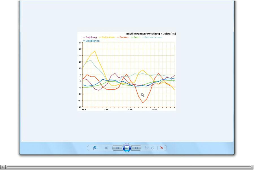Click the chart title Bevölkerungsentwicklung 4 Jahre[%]

[x=151, y=34]
